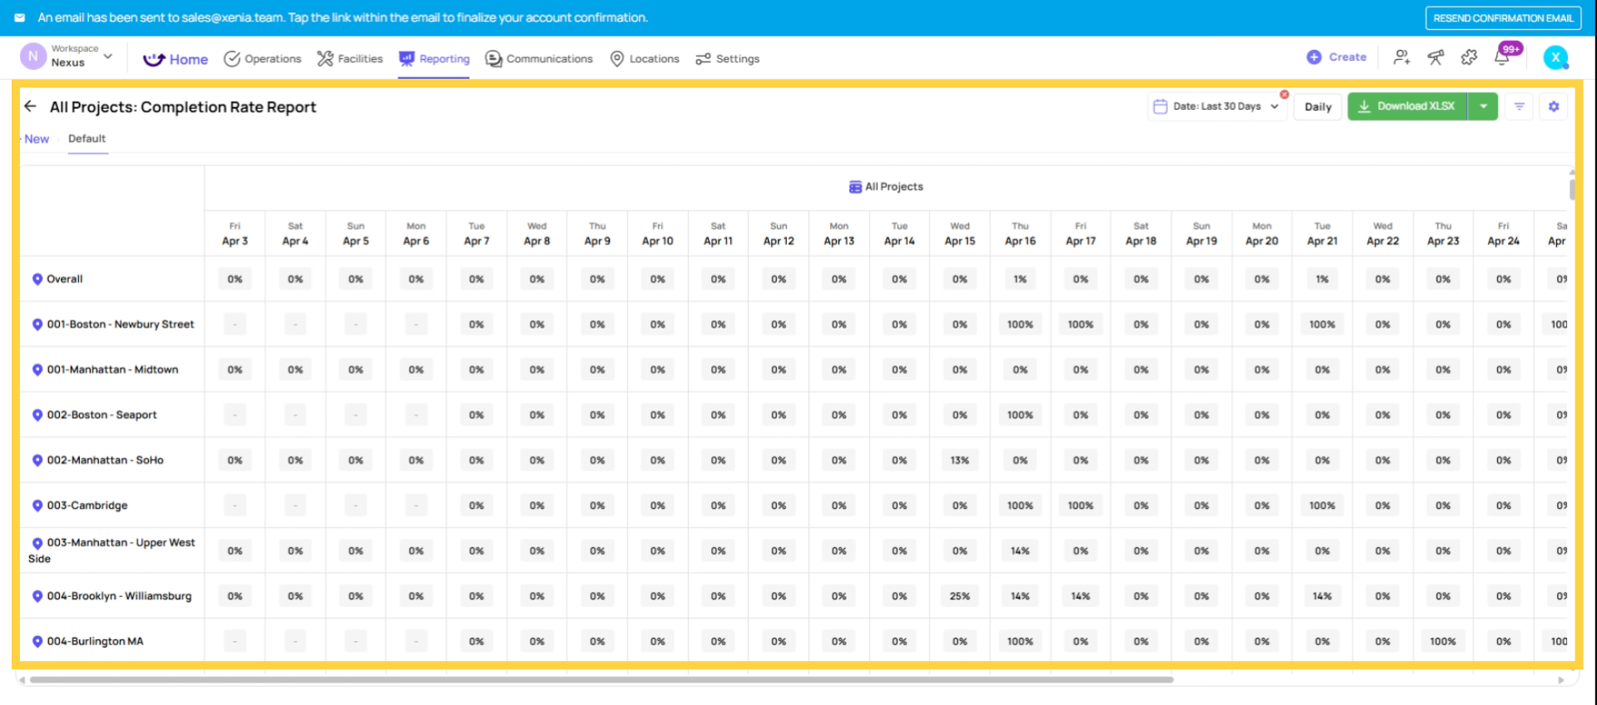Image resolution: width=1597 pixels, height=705 pixels.
Task: Click location pin beside 003-Cambridge
Action: pyautogui.click(x=37, y=505)
